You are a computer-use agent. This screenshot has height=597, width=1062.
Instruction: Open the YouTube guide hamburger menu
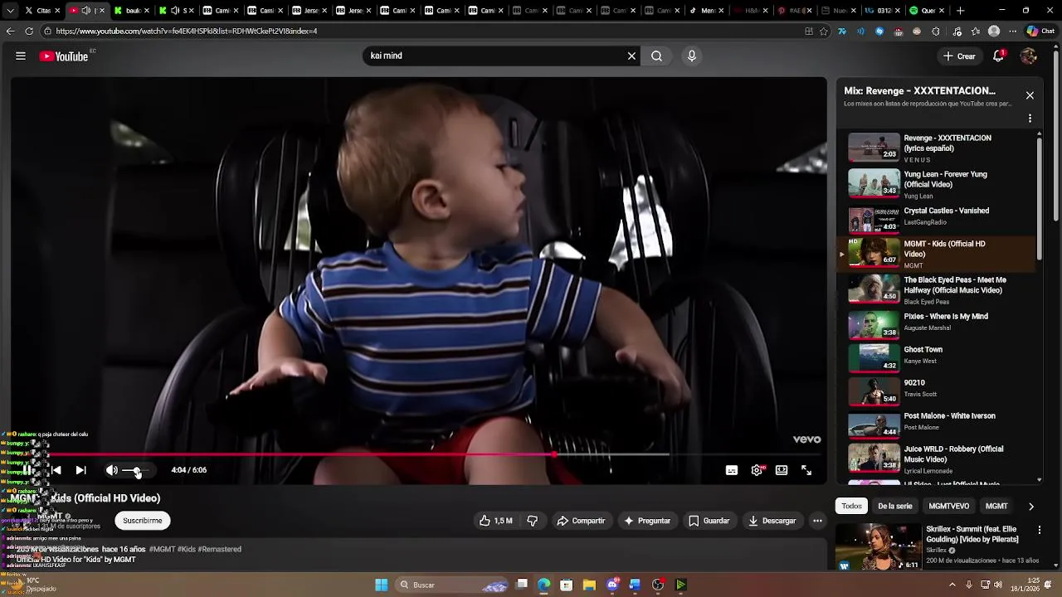pos(21,56)
